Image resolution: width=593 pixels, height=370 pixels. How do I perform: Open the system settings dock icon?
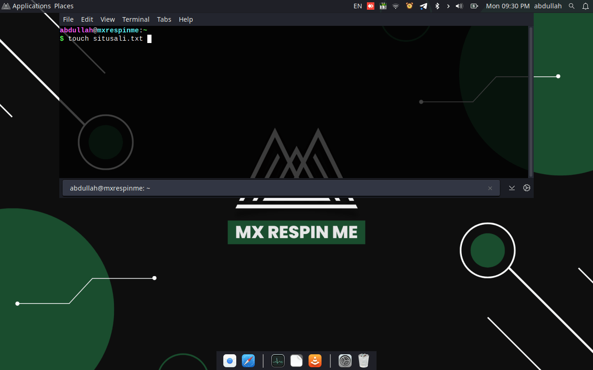[x=345, y=361]
